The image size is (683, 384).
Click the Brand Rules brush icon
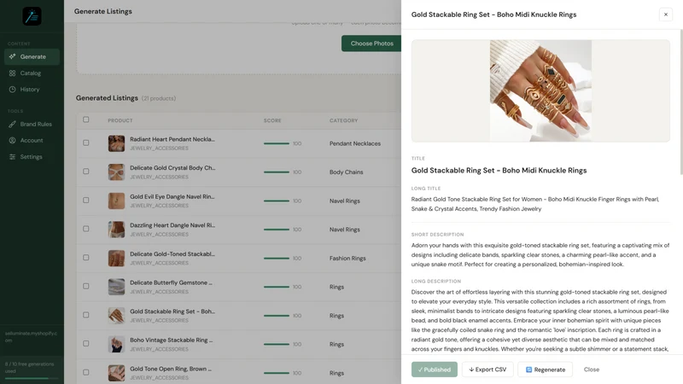click(x=12, y=124)
